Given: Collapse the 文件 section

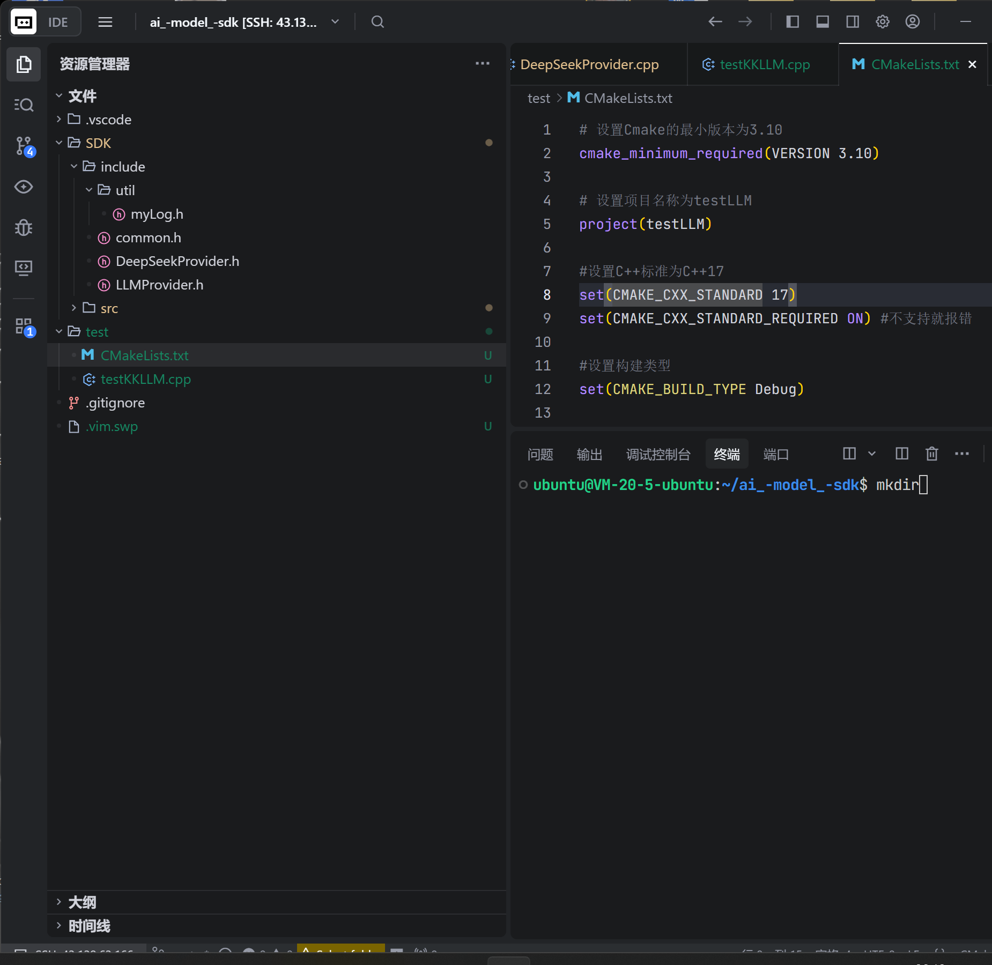Looking at the screenshot, I should tap(59, 95).
